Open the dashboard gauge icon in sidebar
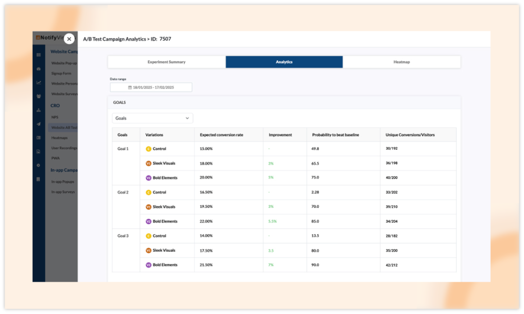 click(x=39, y=68)
